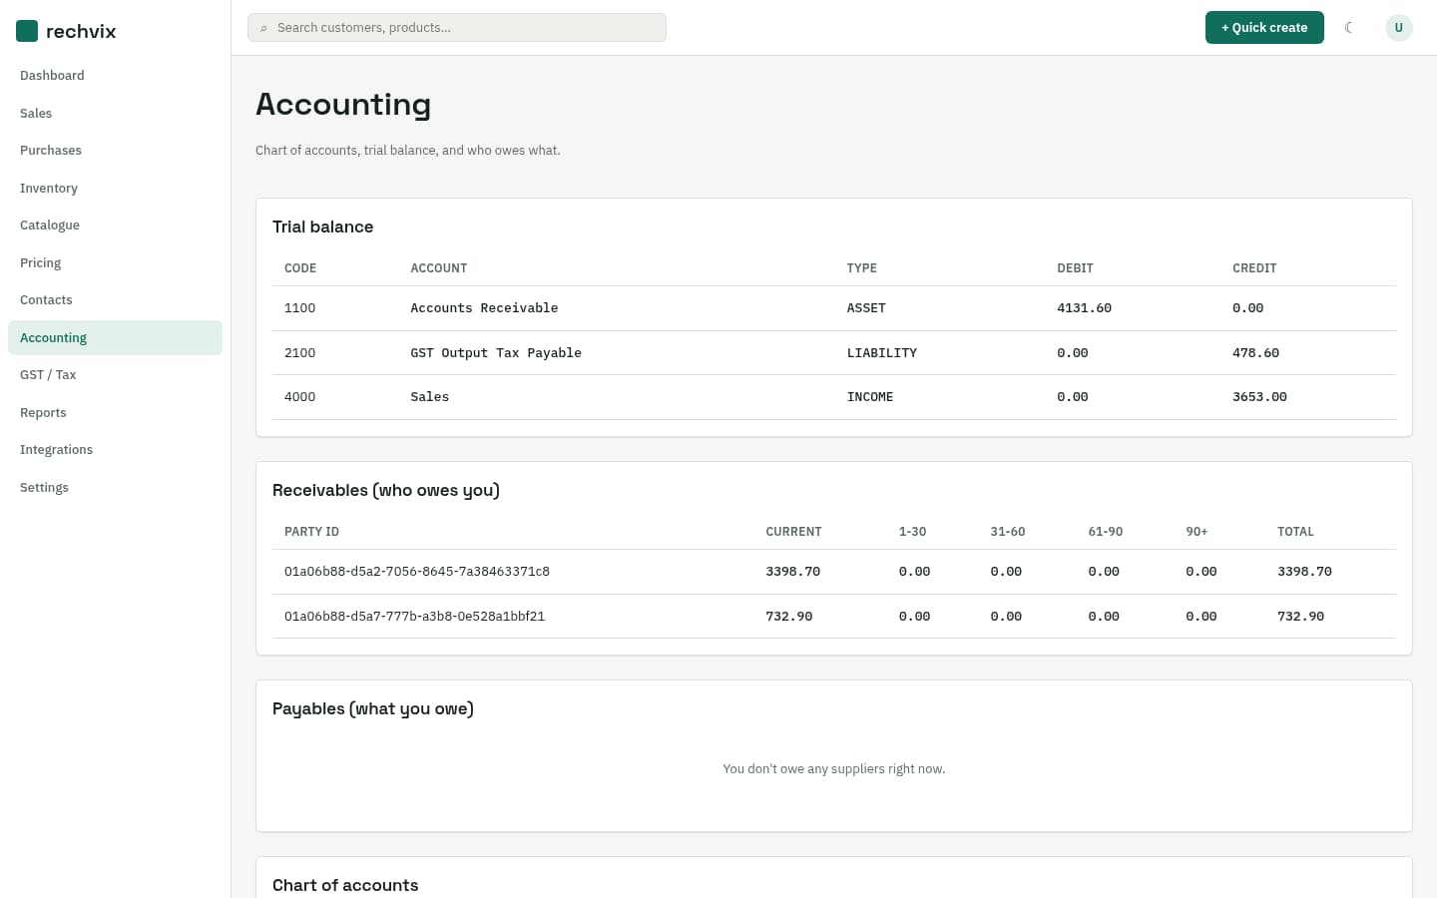Click party ID ending 0e528a1bbf21
Viewport: 1437px width, 898px height.
point(414,617)
